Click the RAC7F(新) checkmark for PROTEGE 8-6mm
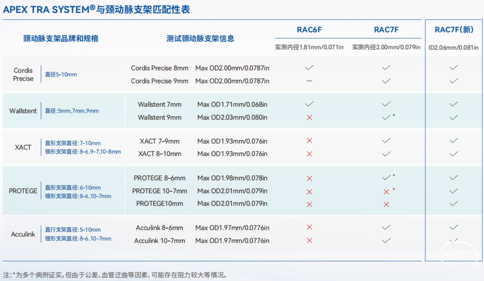 tap(454, 178)
